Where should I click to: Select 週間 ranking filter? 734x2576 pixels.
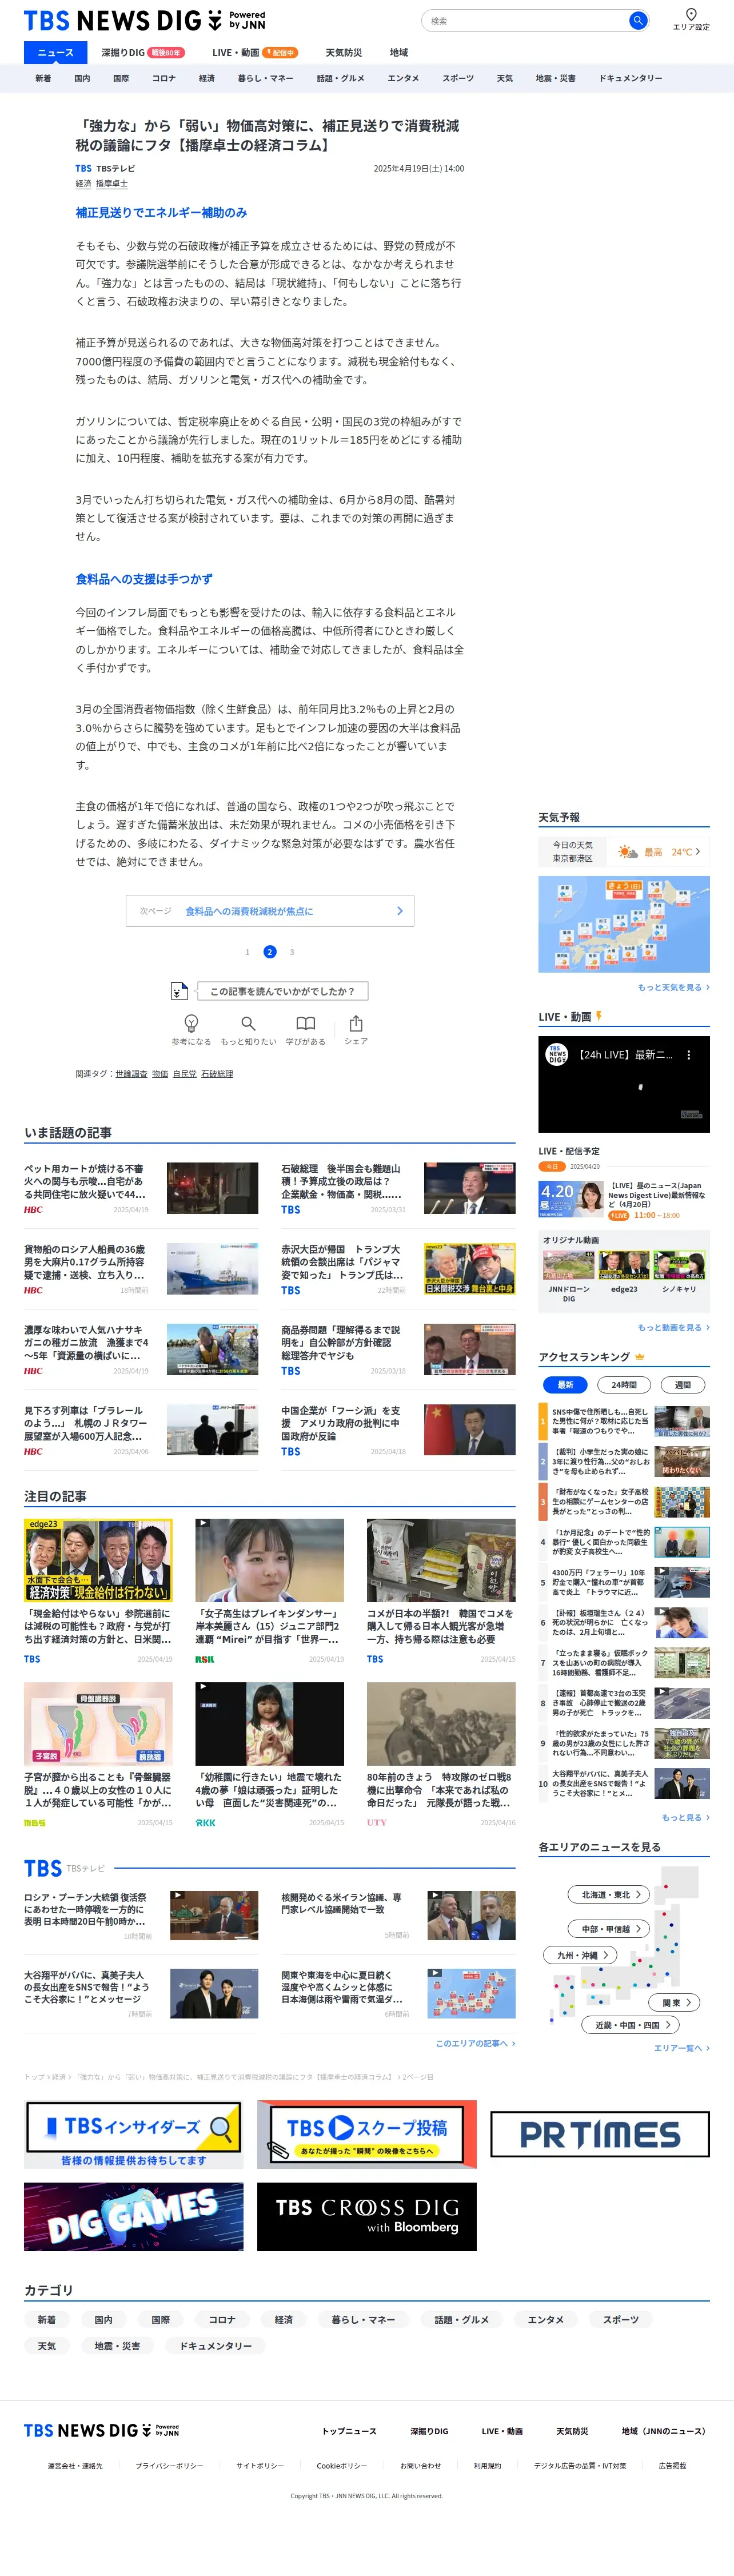coord(683,1385)
